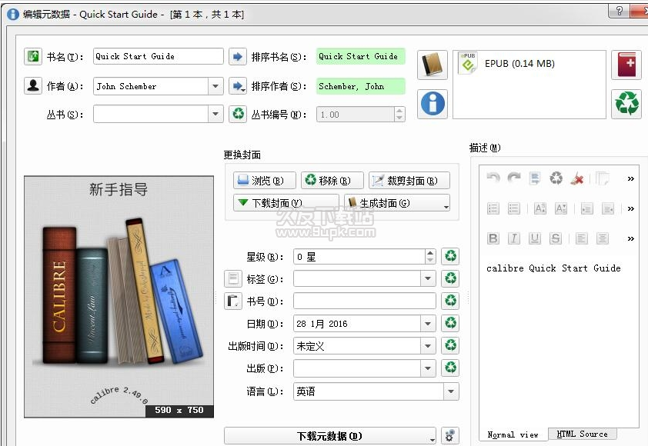Click the recycle clear icon in description toolbar
This screenshot has width=648, height=446.
point(556,178)
